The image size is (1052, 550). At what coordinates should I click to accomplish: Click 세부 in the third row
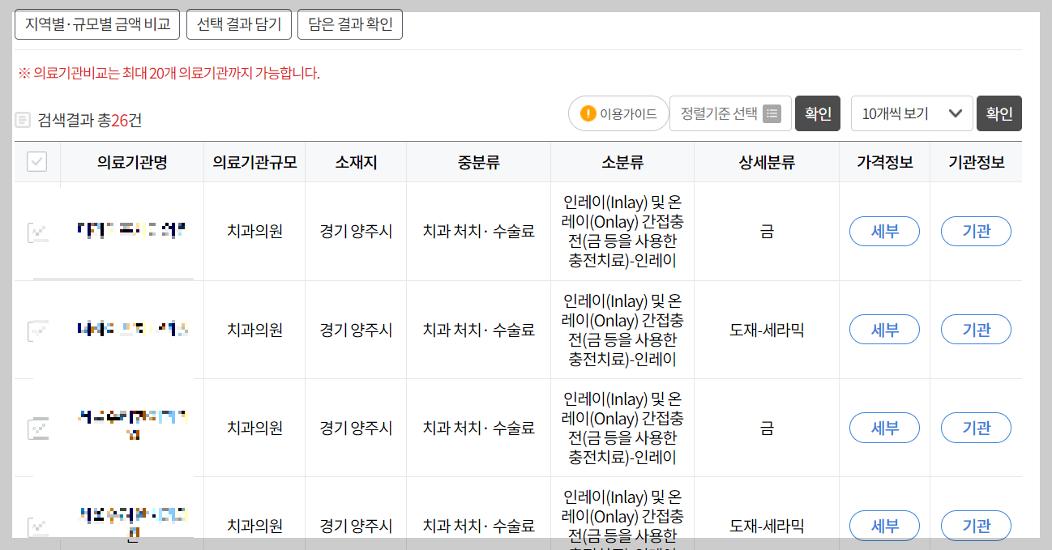pos(884,428)
